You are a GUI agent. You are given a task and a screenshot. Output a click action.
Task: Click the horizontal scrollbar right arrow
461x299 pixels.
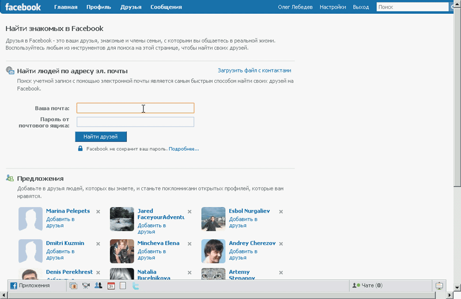point(450,295)
